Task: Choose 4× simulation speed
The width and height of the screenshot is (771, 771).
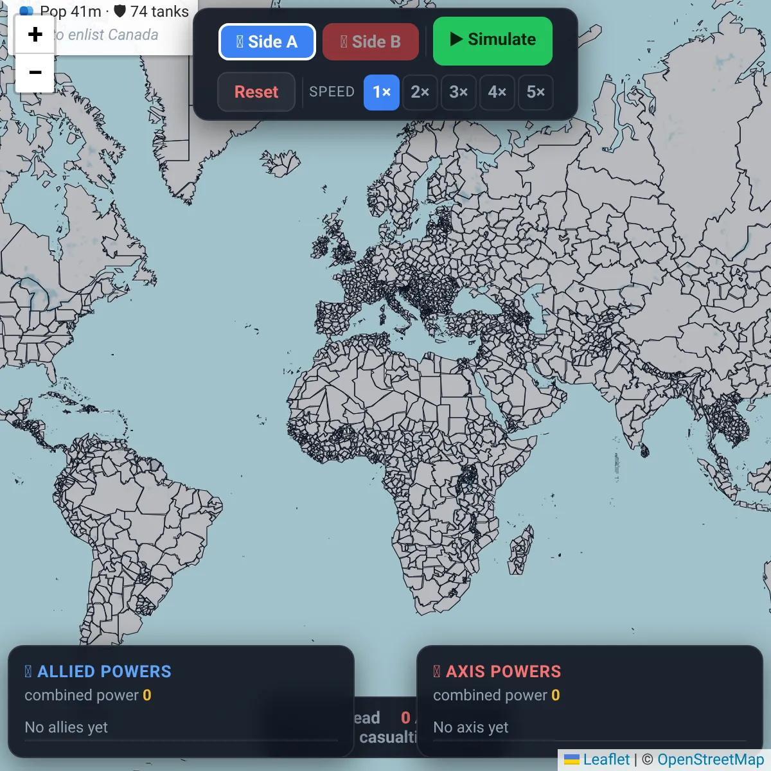Action: point(497,93)
